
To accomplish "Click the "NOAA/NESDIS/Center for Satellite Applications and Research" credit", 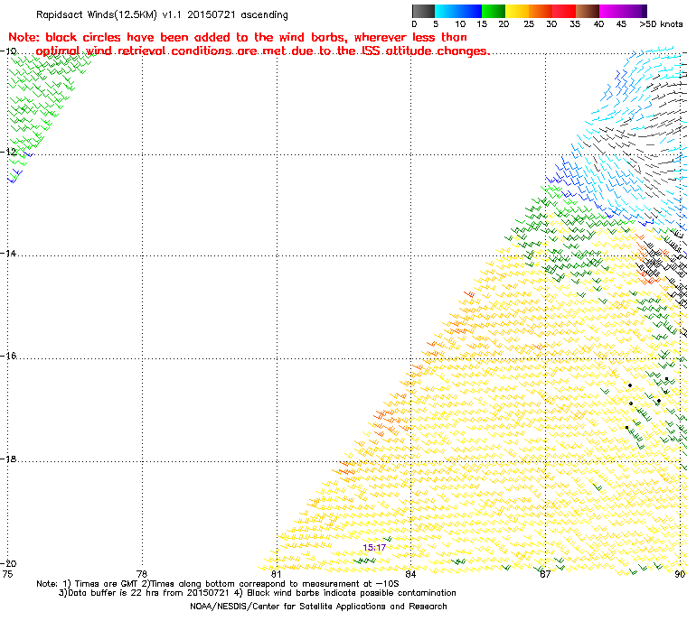I will [318, 607].
